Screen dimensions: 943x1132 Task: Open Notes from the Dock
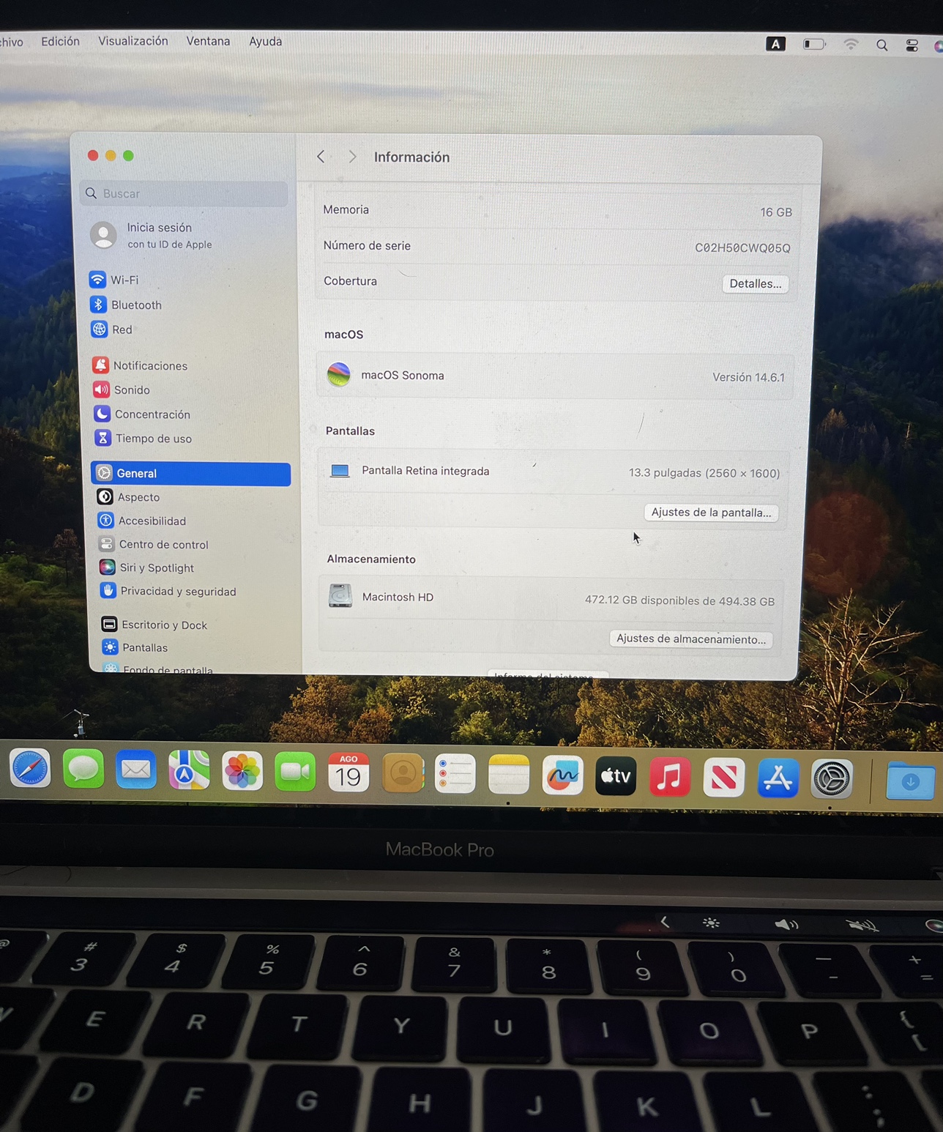[x=509, y=775]
